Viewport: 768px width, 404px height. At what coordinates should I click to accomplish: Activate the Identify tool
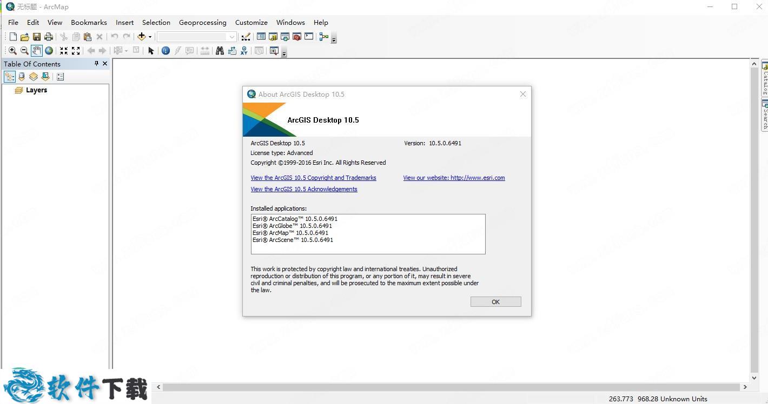165,51
